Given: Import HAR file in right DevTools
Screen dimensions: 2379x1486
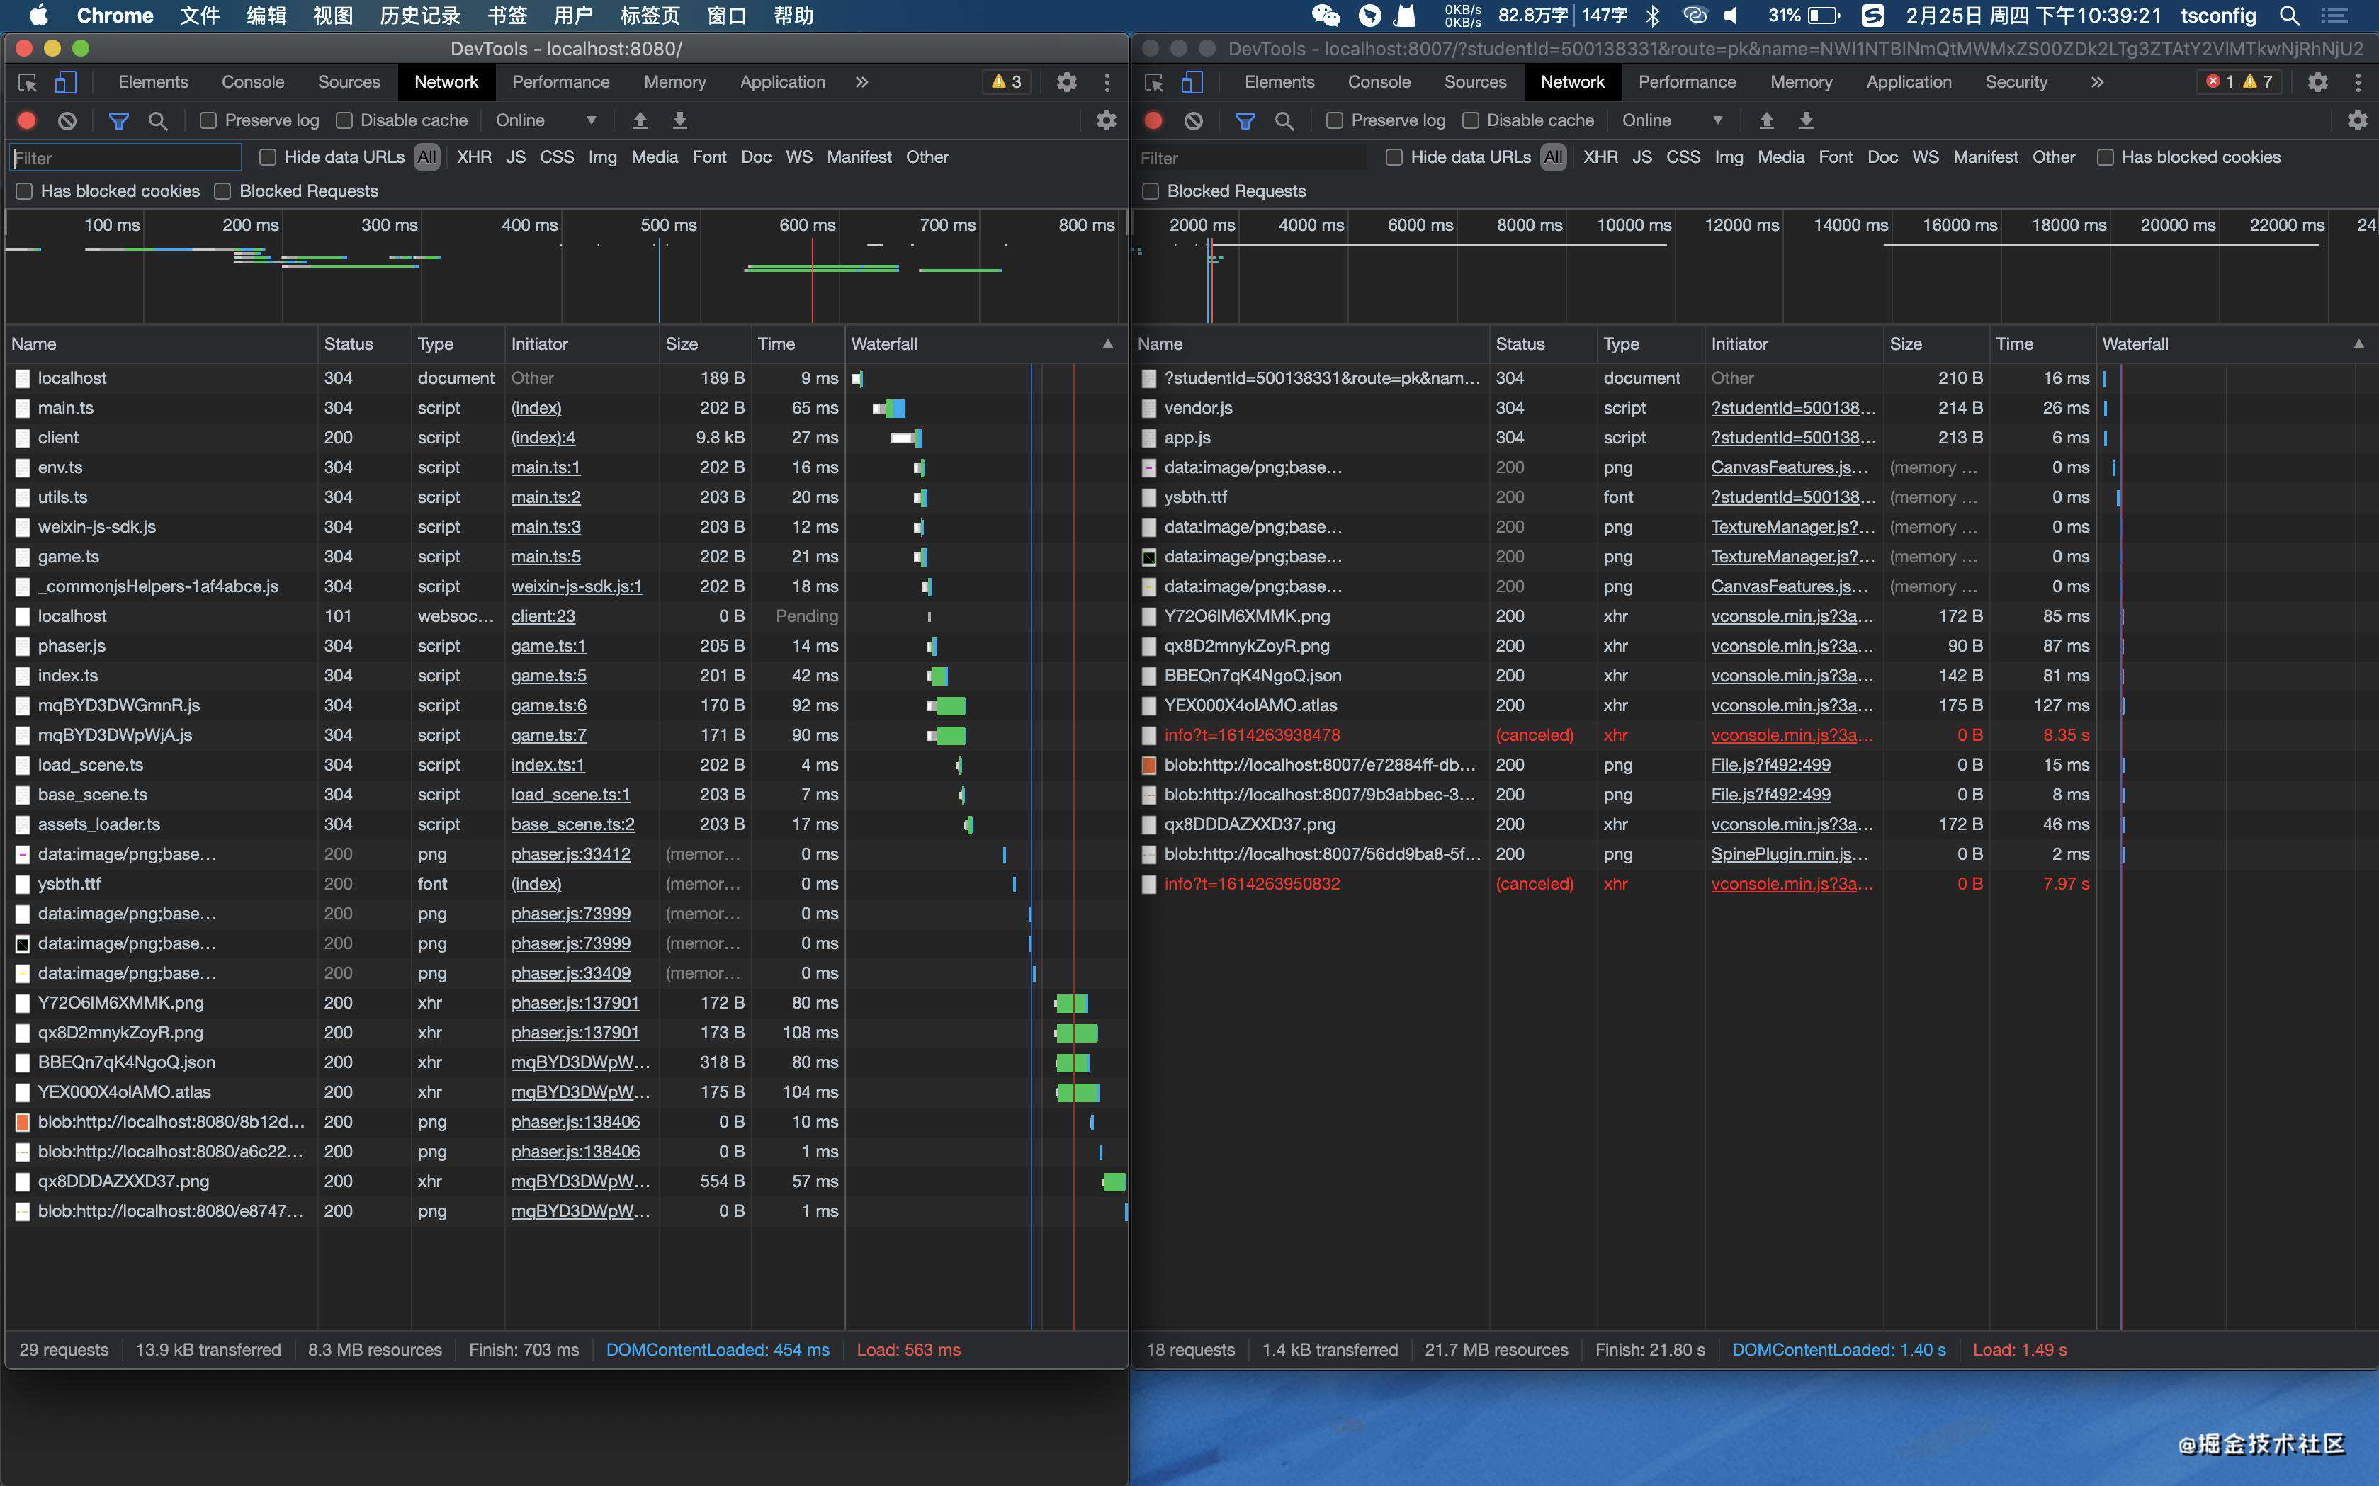Looking at the screenshot, I should [1767, 120].
